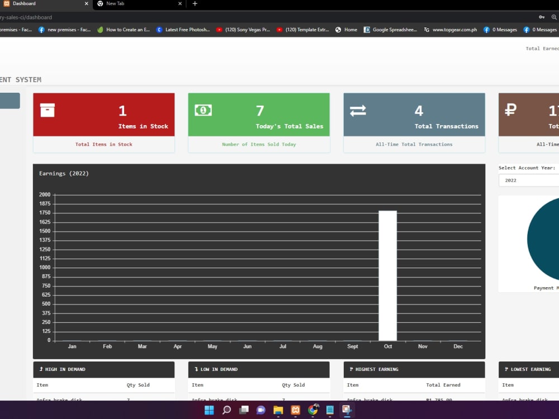Image resolution: width=559 pixels, height=419 pixels.
Task: Close the Dashboard browser tab
Action: coord(86,3)
